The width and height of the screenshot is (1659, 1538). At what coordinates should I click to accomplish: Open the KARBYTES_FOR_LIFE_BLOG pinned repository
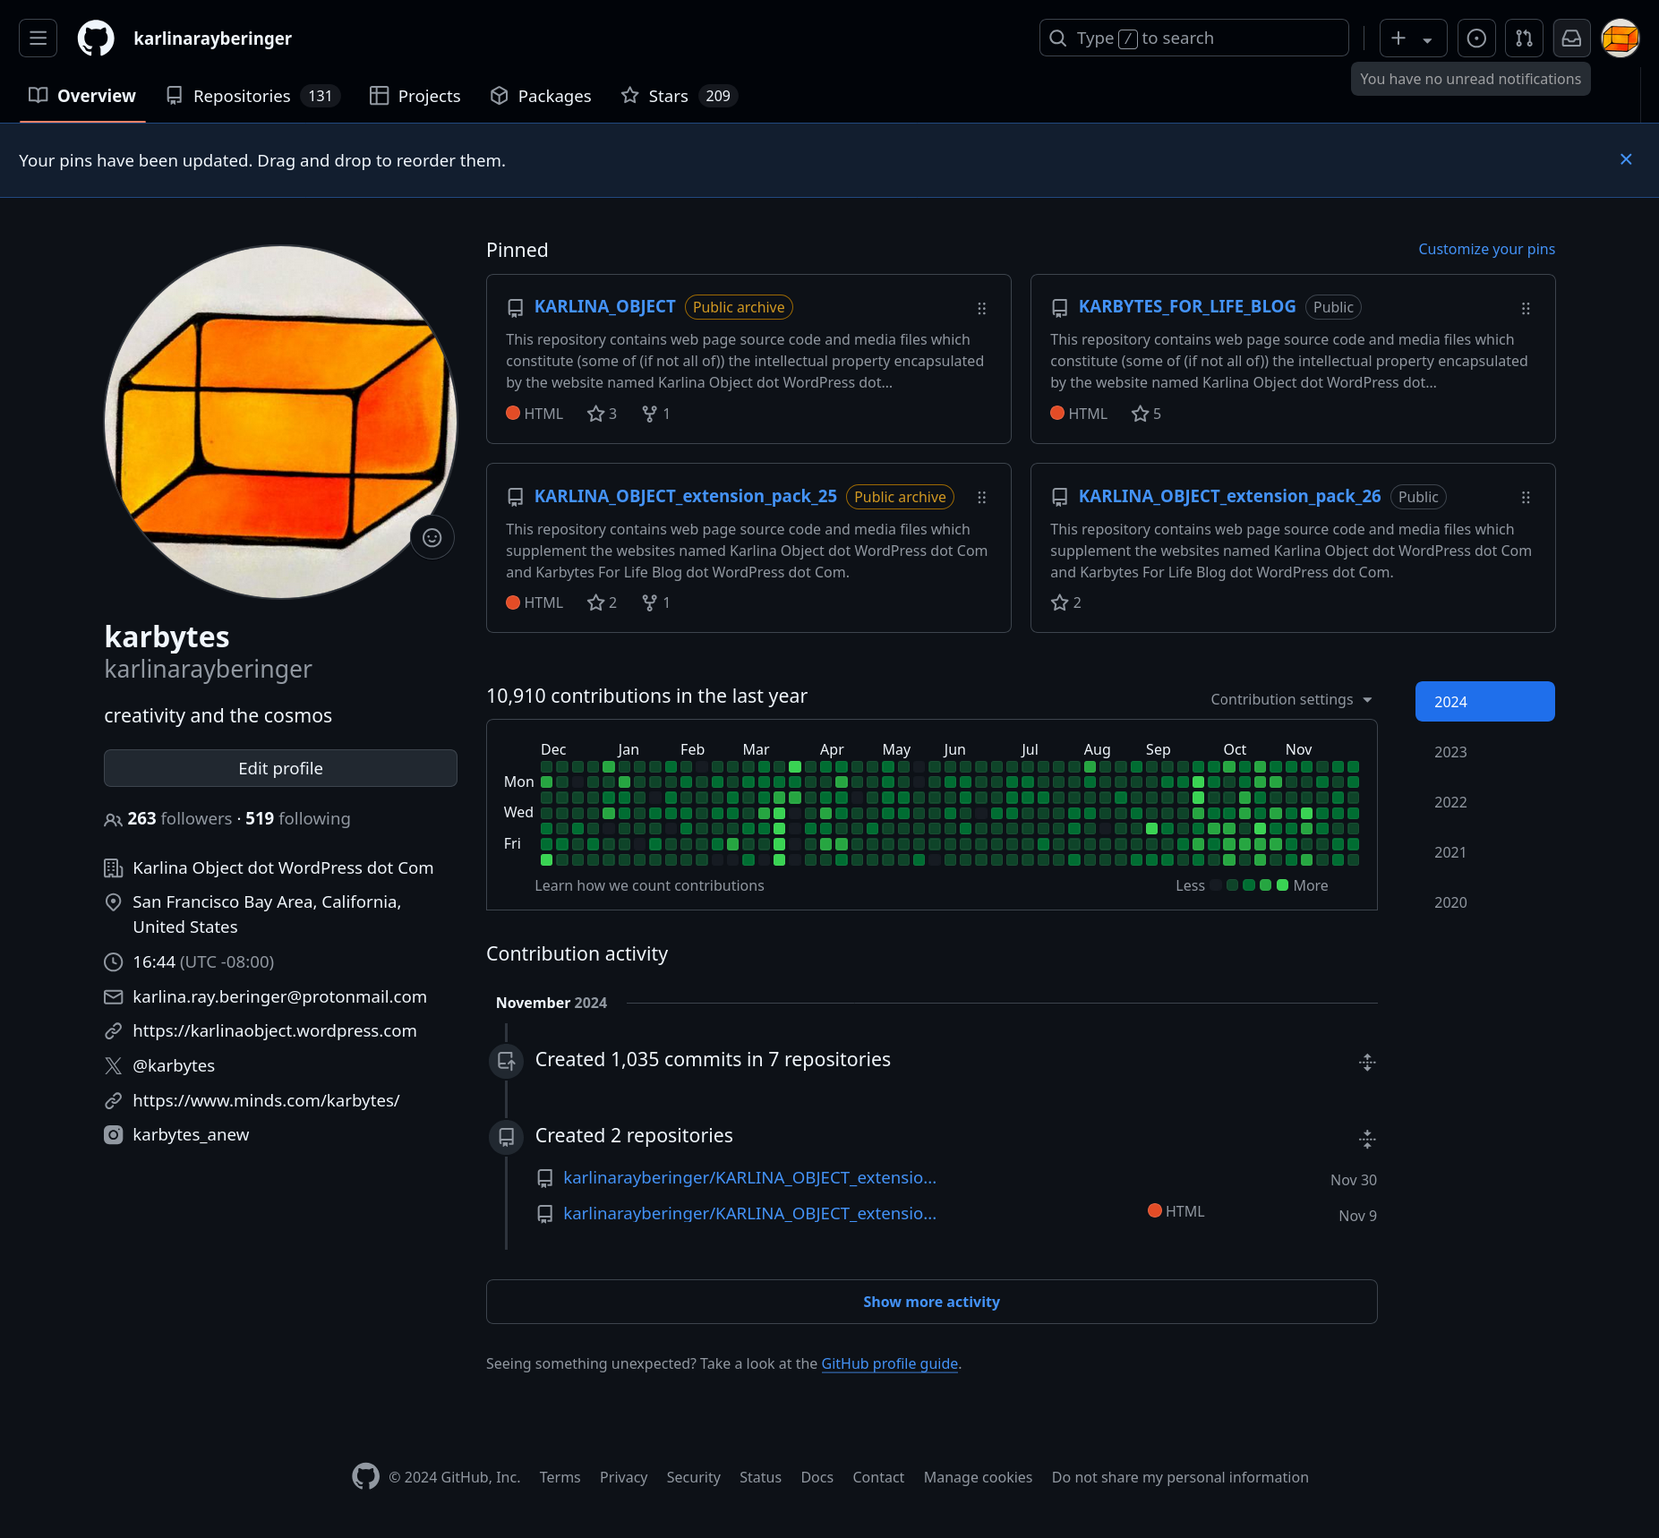[1186, 306]
